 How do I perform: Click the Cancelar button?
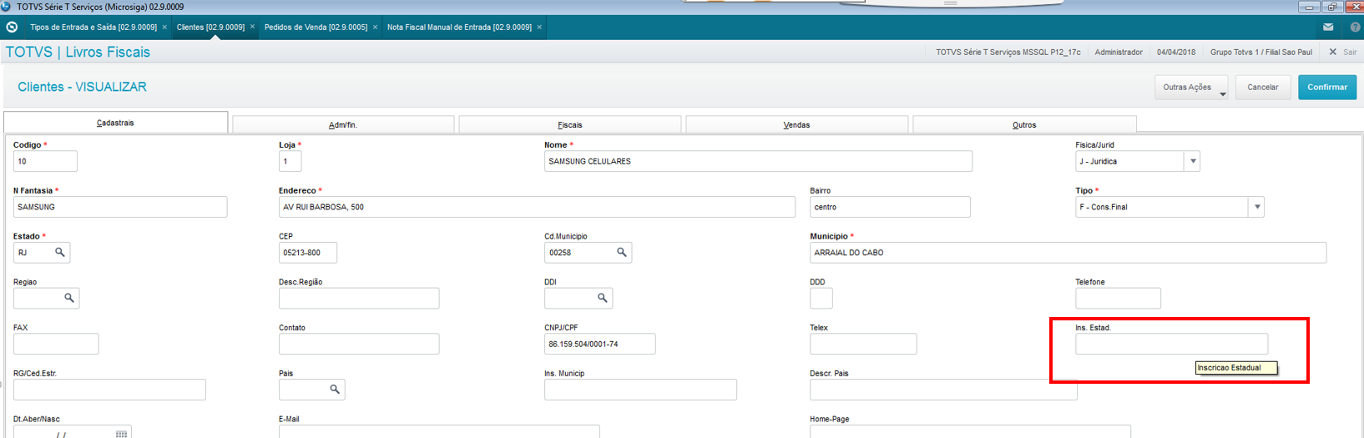coord(1263,88)
